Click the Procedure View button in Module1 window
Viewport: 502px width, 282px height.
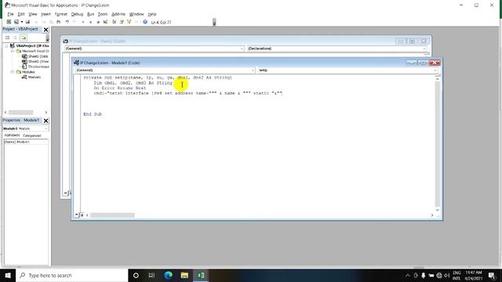[x=77, y=215]
